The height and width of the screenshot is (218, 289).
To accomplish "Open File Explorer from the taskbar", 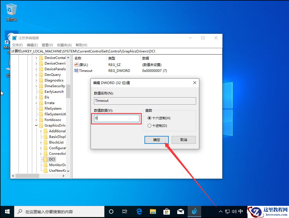I will [153, 211].
